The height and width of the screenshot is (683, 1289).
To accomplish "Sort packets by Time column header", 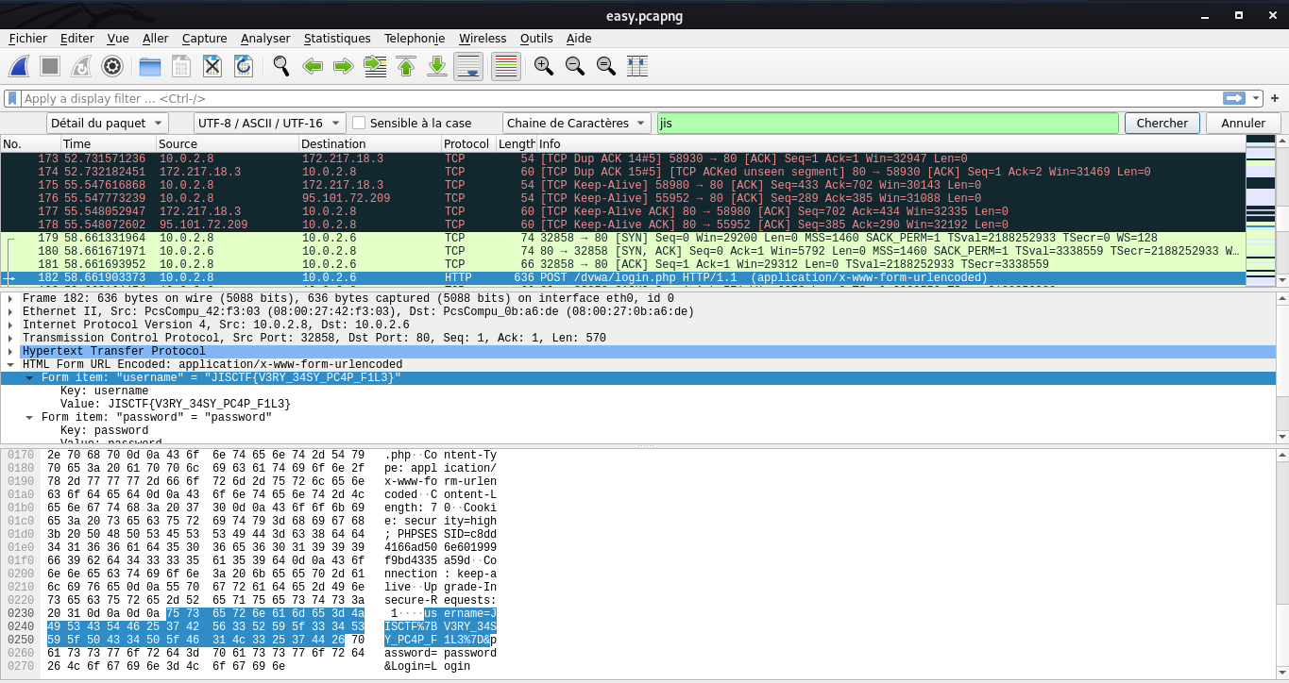I will [108, 143].
